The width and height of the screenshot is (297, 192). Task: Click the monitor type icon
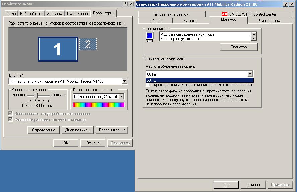click(x=150, y=37)
